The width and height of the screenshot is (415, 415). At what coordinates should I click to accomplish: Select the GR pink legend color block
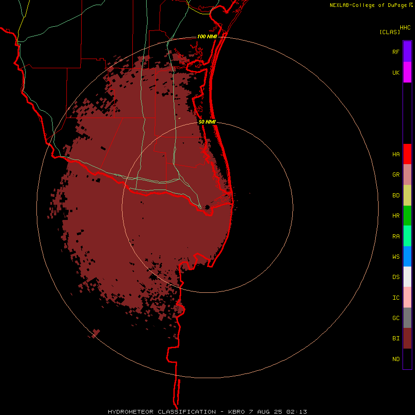(x=407, y=175)
